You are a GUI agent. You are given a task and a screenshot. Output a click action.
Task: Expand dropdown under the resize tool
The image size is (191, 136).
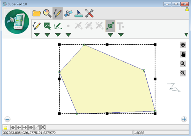tap(110, 35)
